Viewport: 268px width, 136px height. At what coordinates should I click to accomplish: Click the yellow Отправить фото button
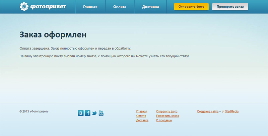191,7
